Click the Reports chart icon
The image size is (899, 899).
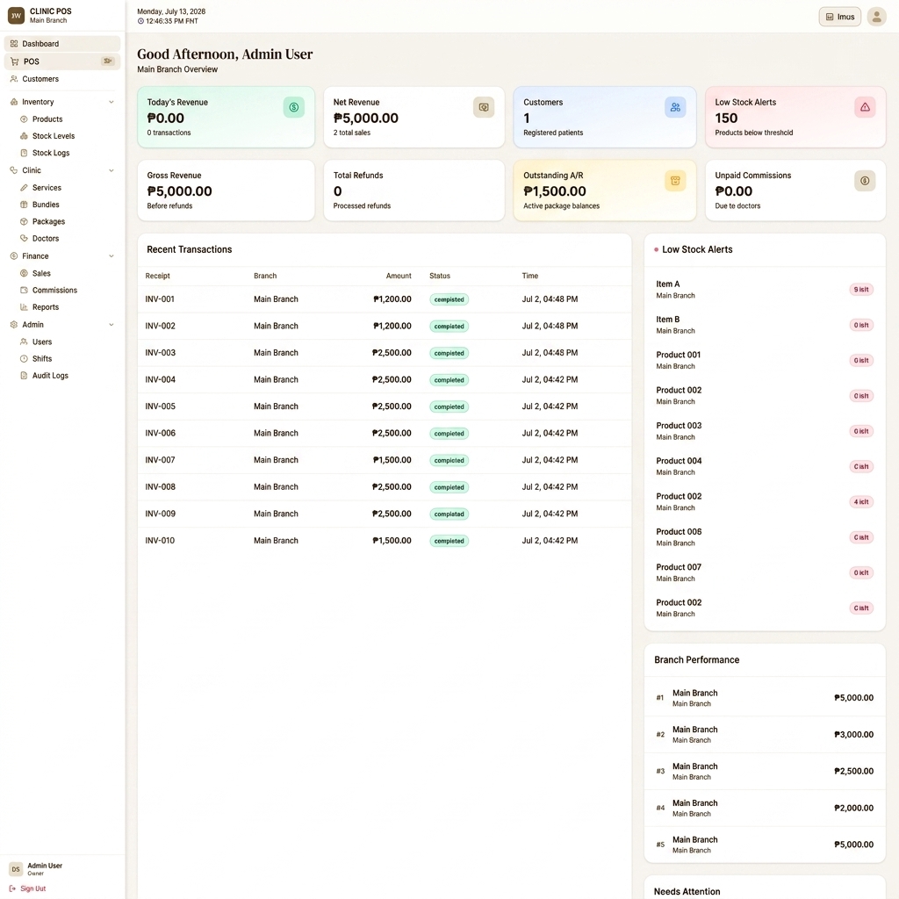[24, 307]
